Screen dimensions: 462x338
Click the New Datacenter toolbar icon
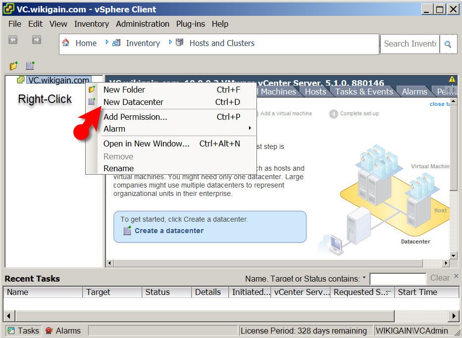point(30,66)
